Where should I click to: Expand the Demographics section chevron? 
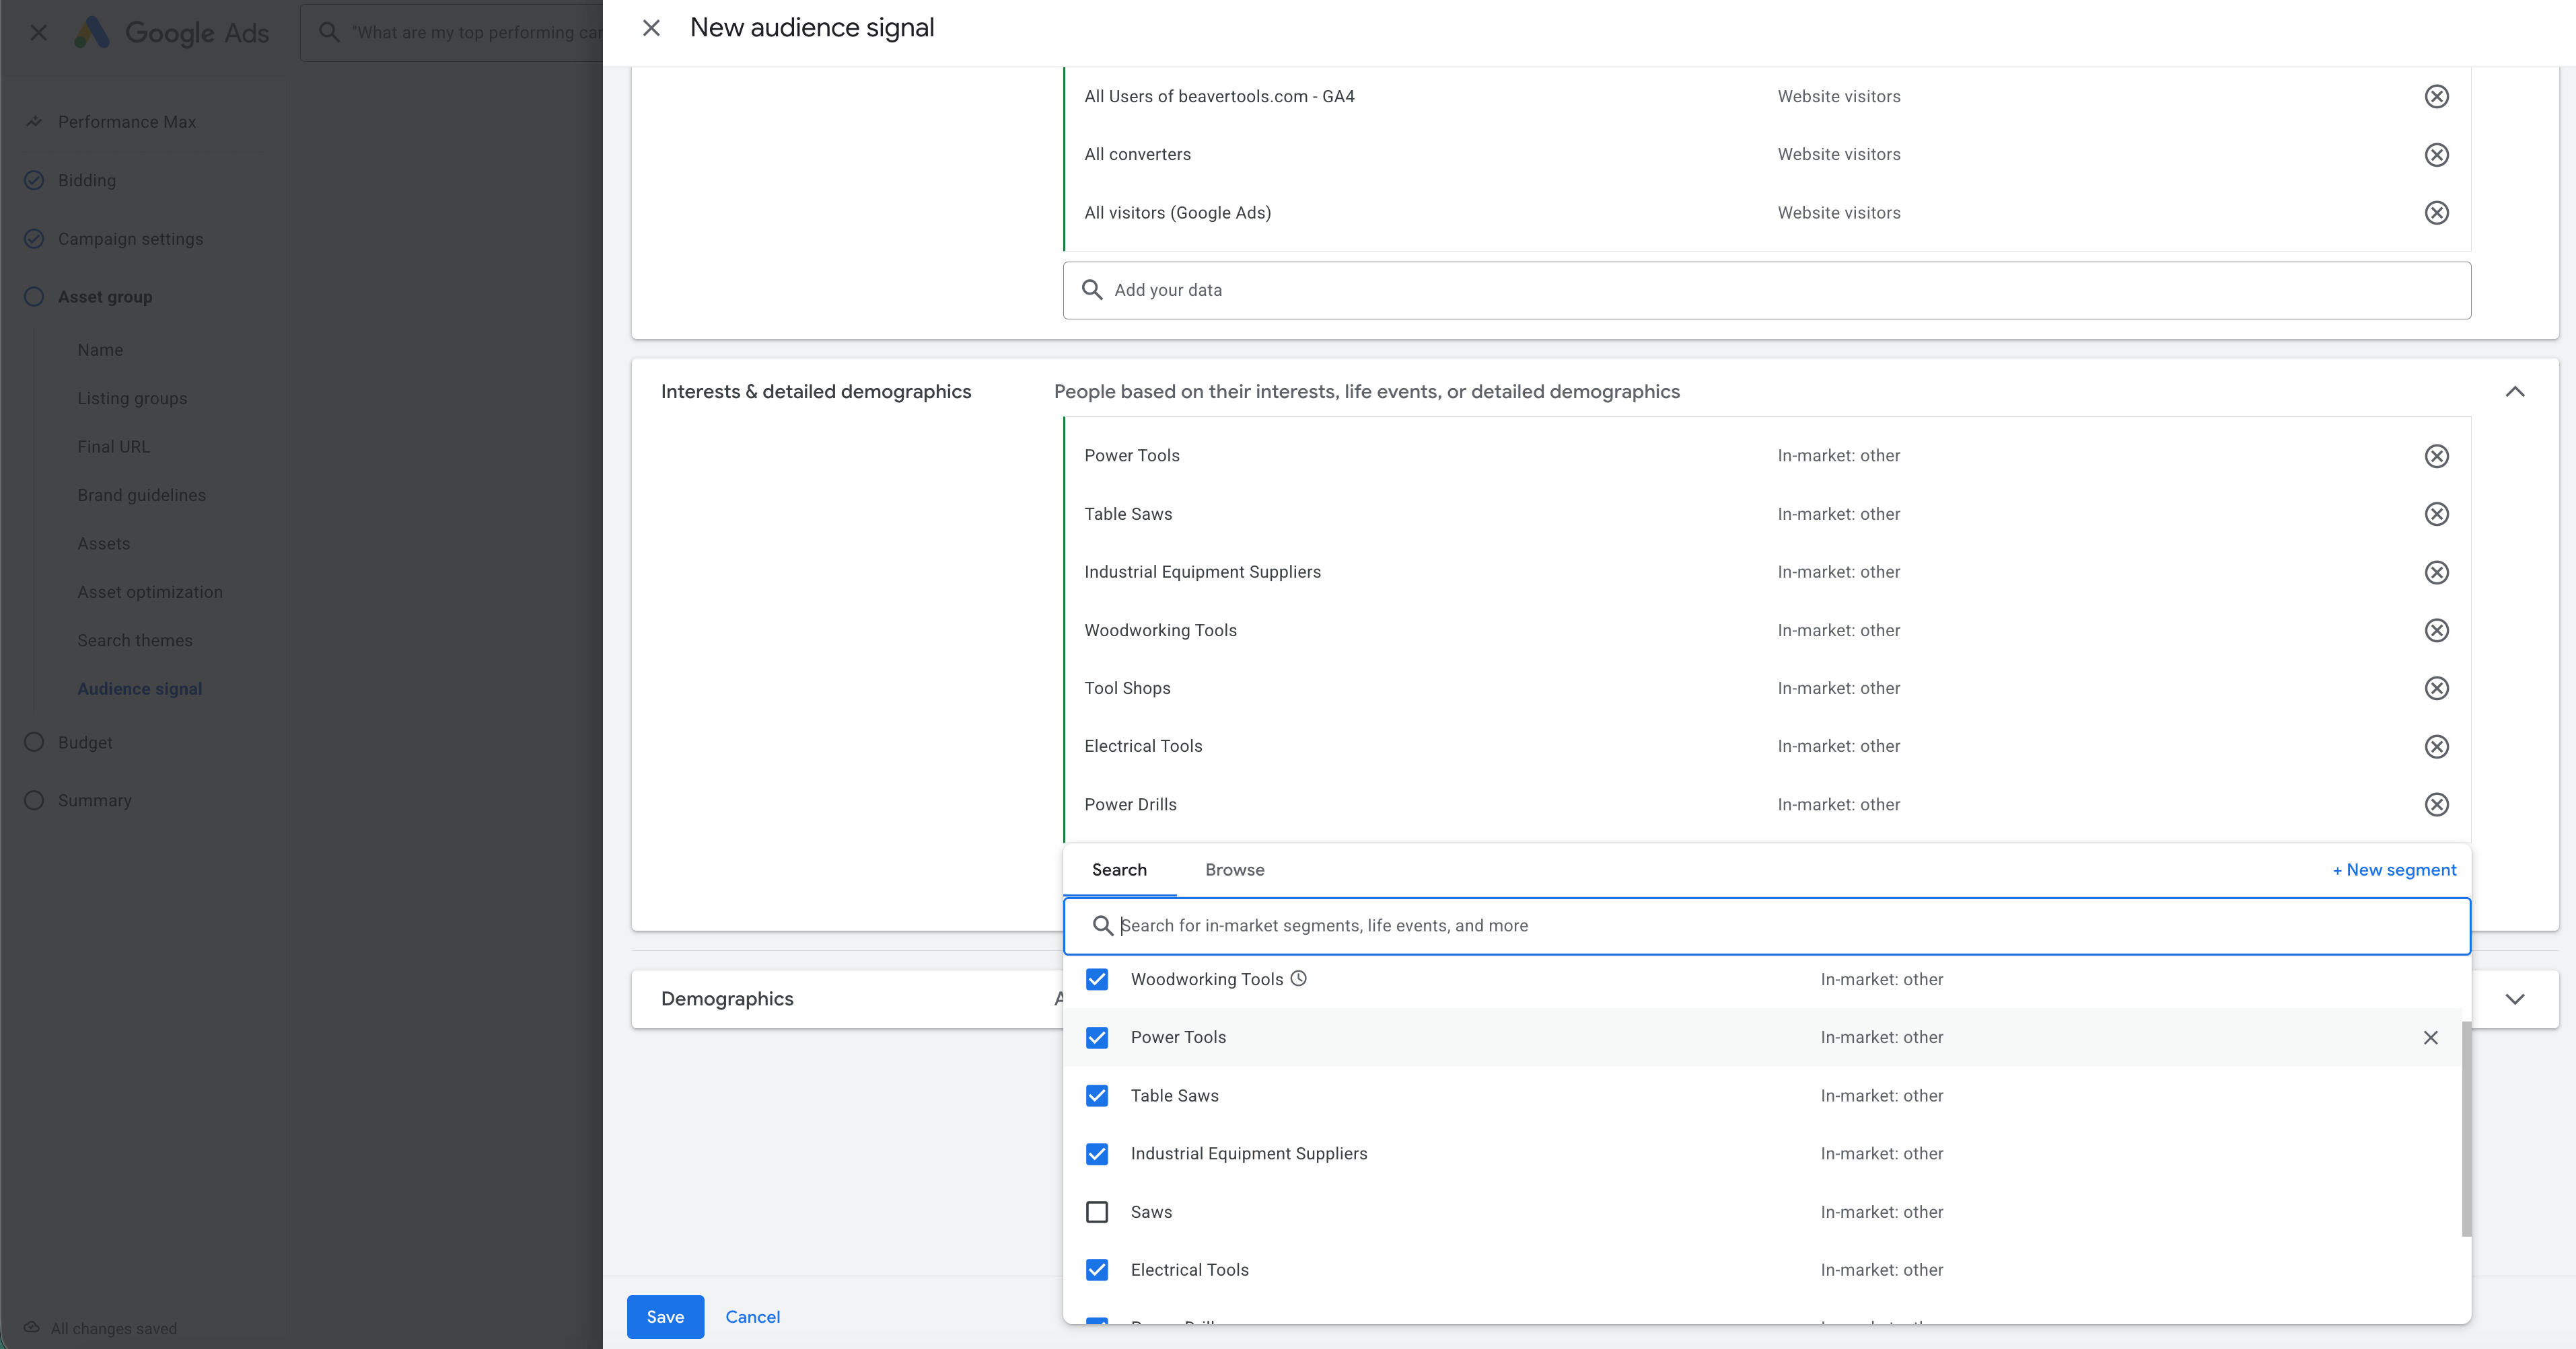pos(2515,999)
